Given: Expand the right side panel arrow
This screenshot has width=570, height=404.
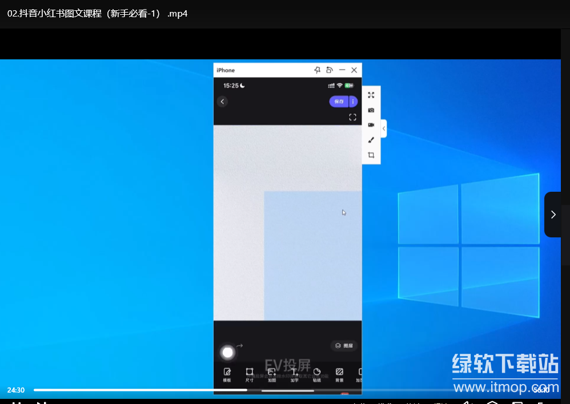Looking at the screenshot, I should (x=553, y=215).
